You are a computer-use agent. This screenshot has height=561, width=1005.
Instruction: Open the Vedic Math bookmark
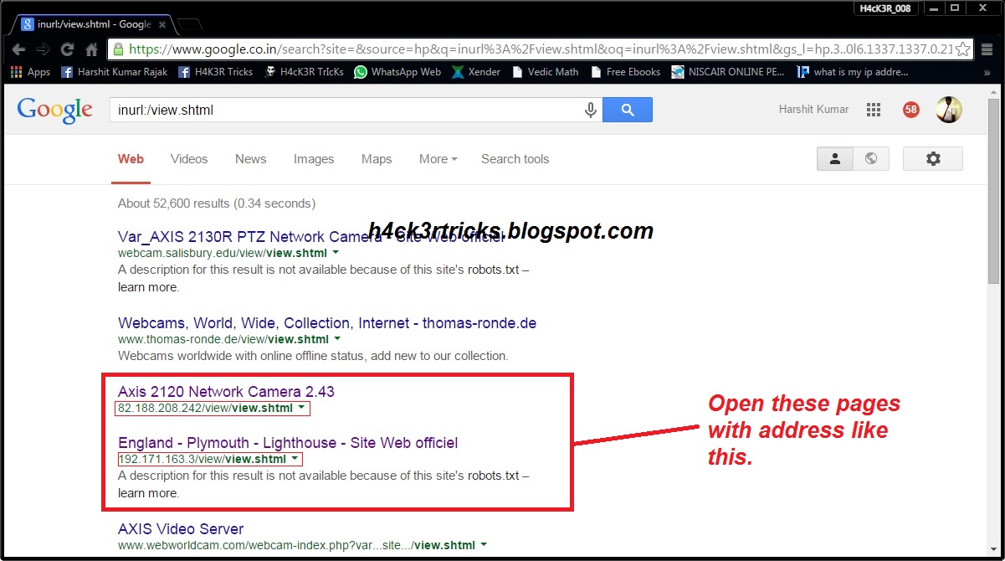pos(545,72)
